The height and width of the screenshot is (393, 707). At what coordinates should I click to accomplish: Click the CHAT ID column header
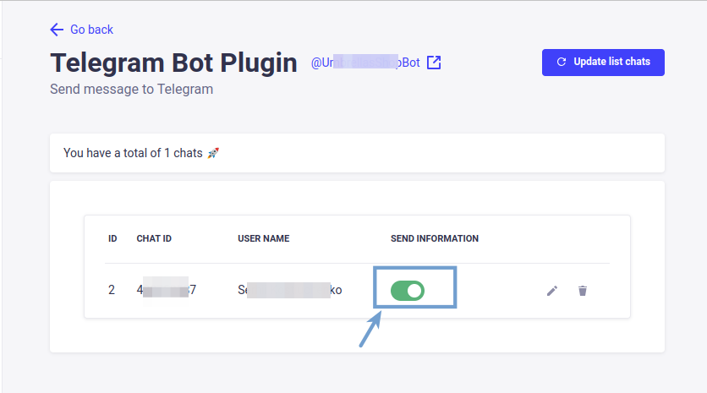click(154, 239)
